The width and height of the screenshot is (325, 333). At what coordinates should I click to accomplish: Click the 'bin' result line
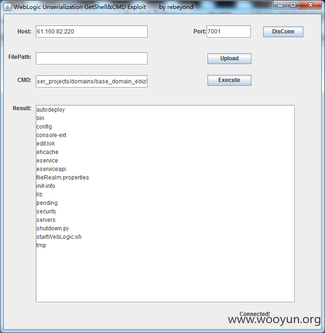[41, 118]
